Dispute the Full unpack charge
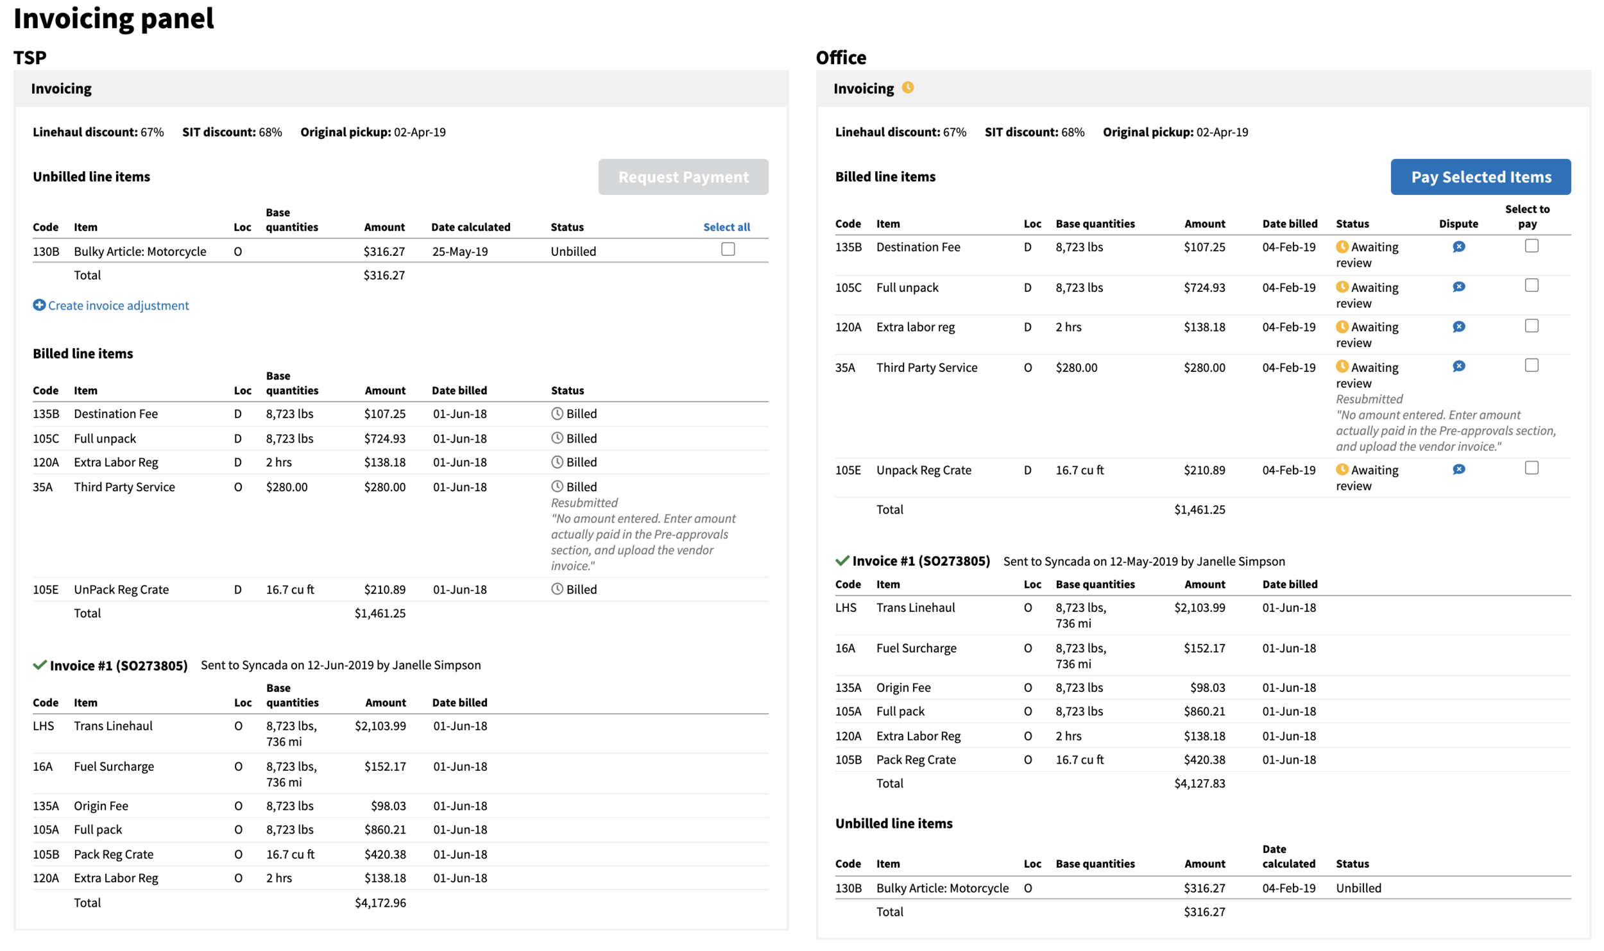1604x951 pixels. 1459,287
